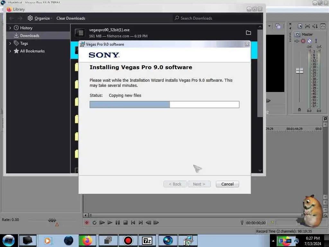329x247 pixels.
Task: Go forward with the Library forward arrow
Action: (x=20, y=18)
